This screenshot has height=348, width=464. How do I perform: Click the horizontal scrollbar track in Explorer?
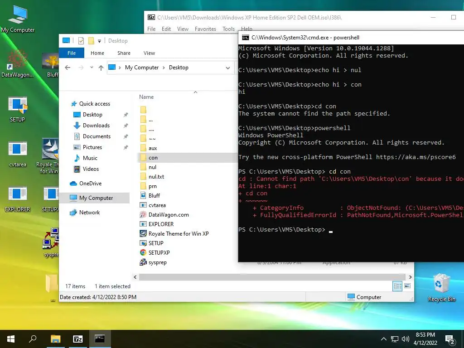coord(272,277)
